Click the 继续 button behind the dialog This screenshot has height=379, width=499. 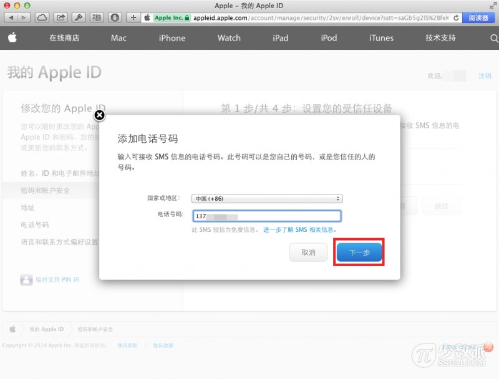coord(442,206)
